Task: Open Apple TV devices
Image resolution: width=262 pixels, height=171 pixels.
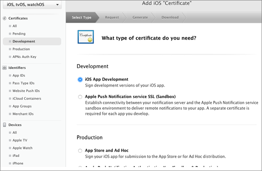Action: point(20,140)
